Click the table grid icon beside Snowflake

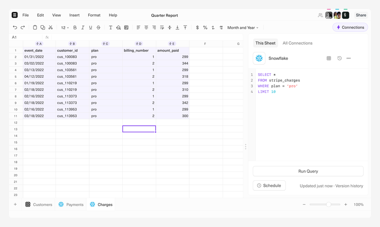[329, 58]
